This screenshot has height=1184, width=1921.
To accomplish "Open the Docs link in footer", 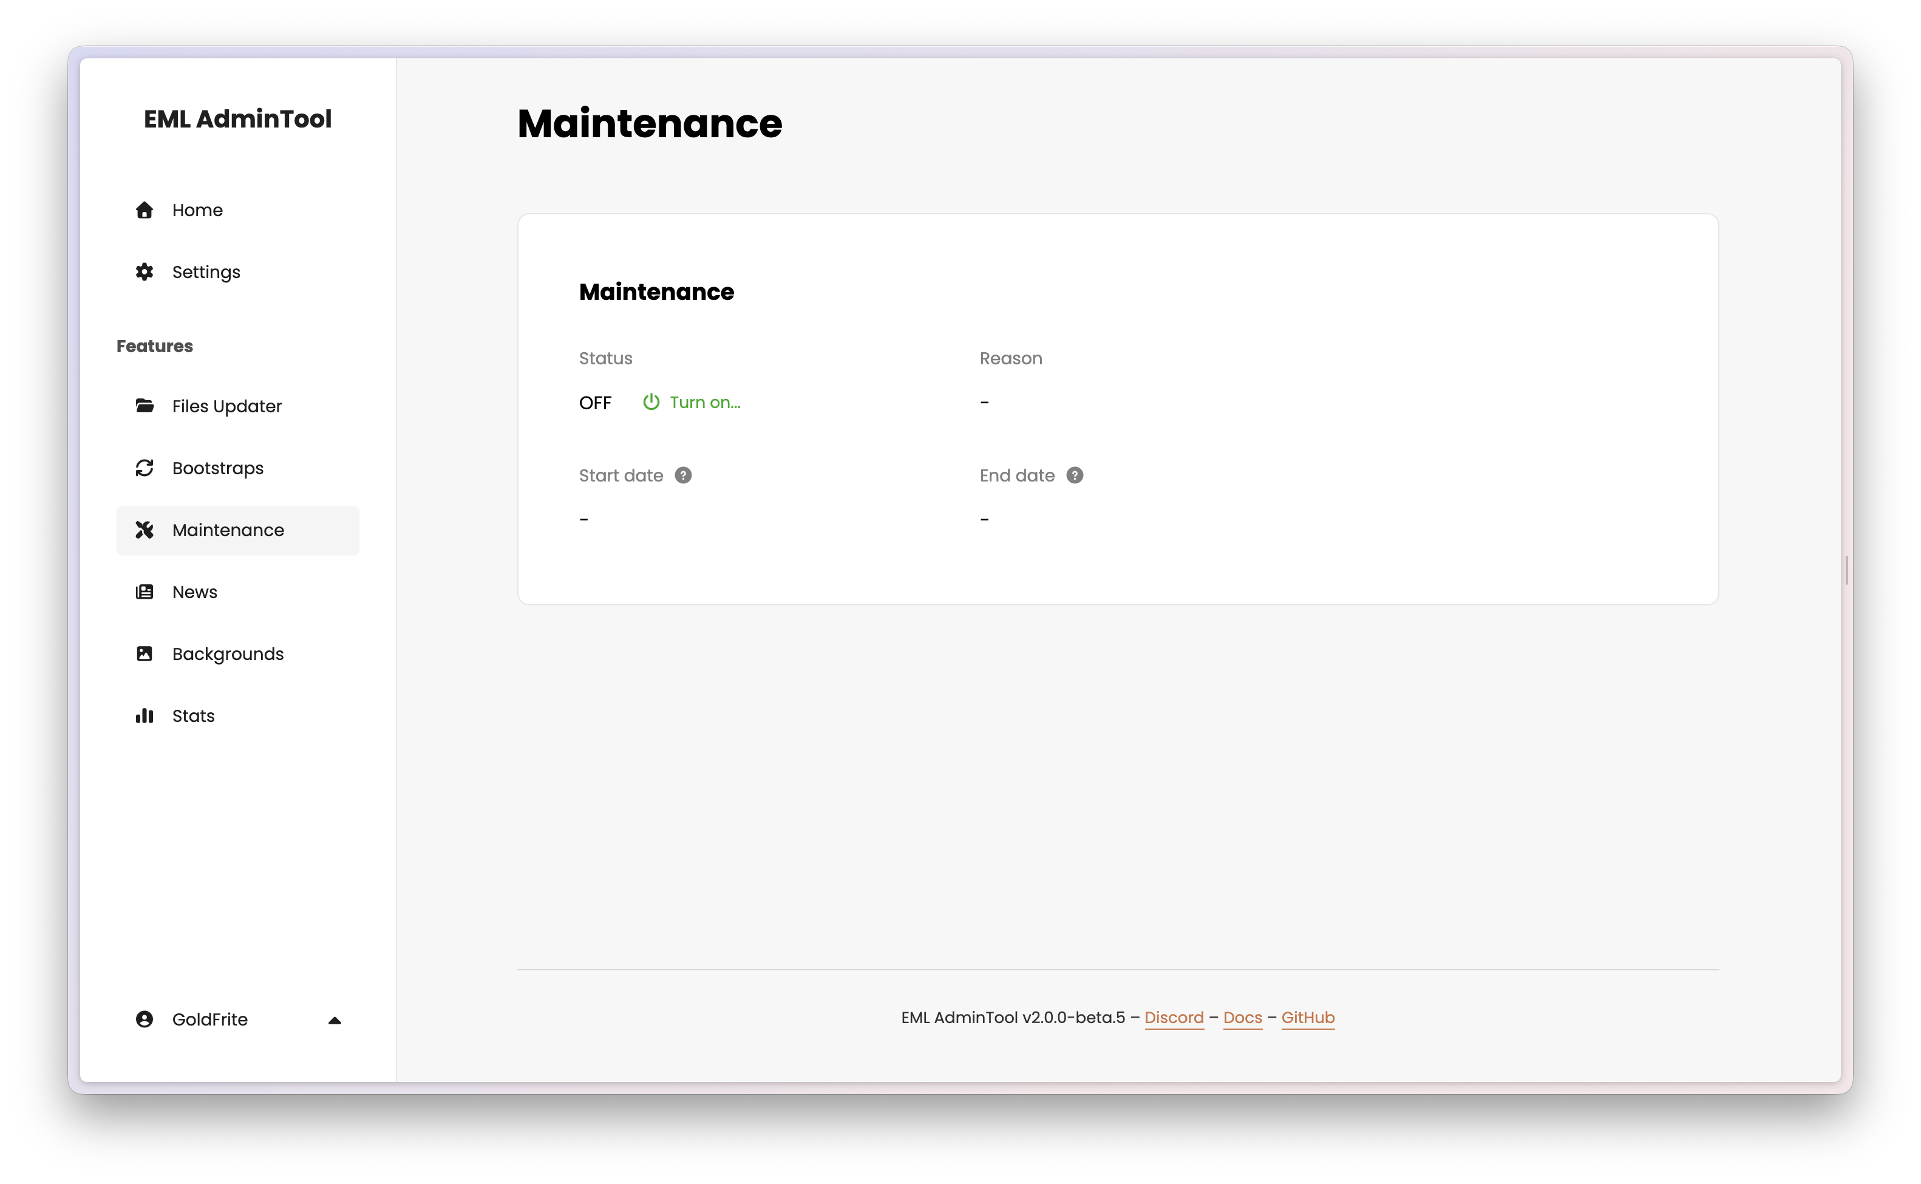I will tap(1242, 1018).
